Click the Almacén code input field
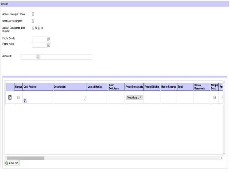Screen dimensions: 230x172 click(x=28, y=57)
